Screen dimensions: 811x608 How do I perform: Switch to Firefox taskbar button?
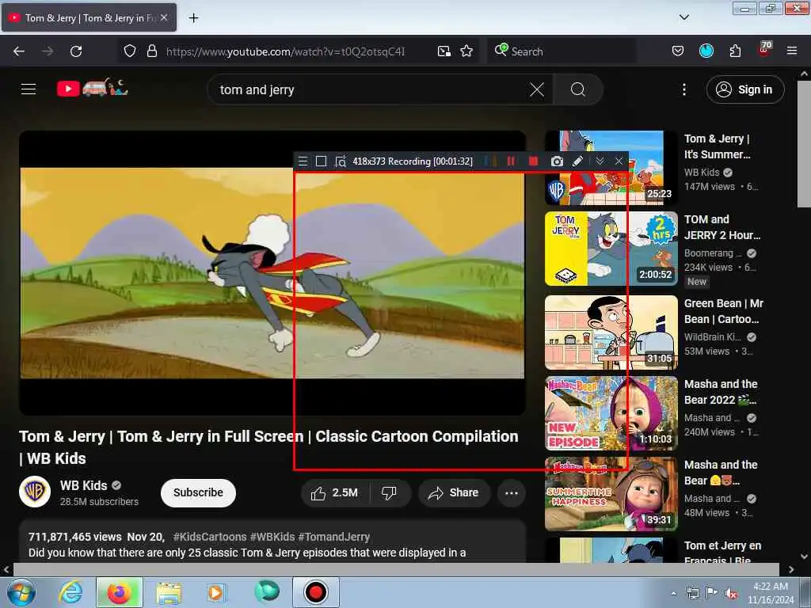[x=119, y=592]
